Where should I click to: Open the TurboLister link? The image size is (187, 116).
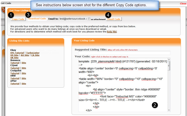33,53
